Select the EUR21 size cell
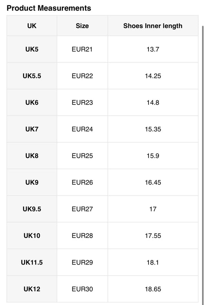Image resolution: width=205 pixels, height=305 pixels. click(x=82, y=49)
